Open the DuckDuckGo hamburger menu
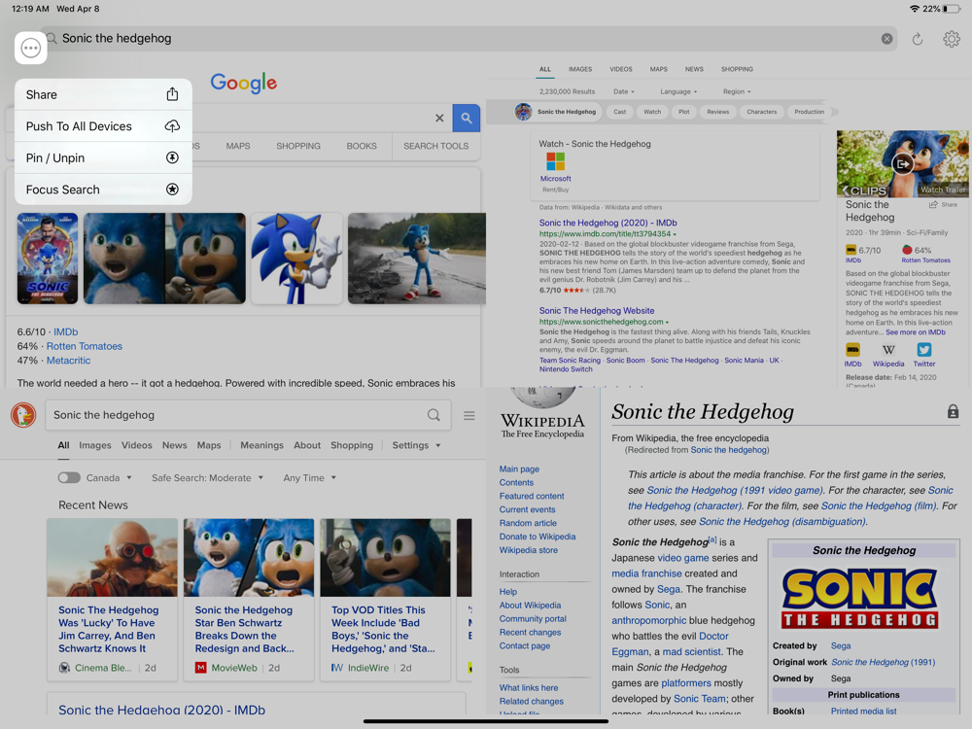The image size is (972, 729). (x=469, y=415)
